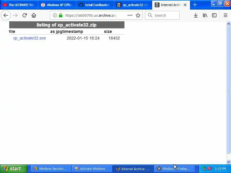The width and height of the screenshot is (231, 173).
Task: Go back to the previous page
Action: [x=6, y=15]
